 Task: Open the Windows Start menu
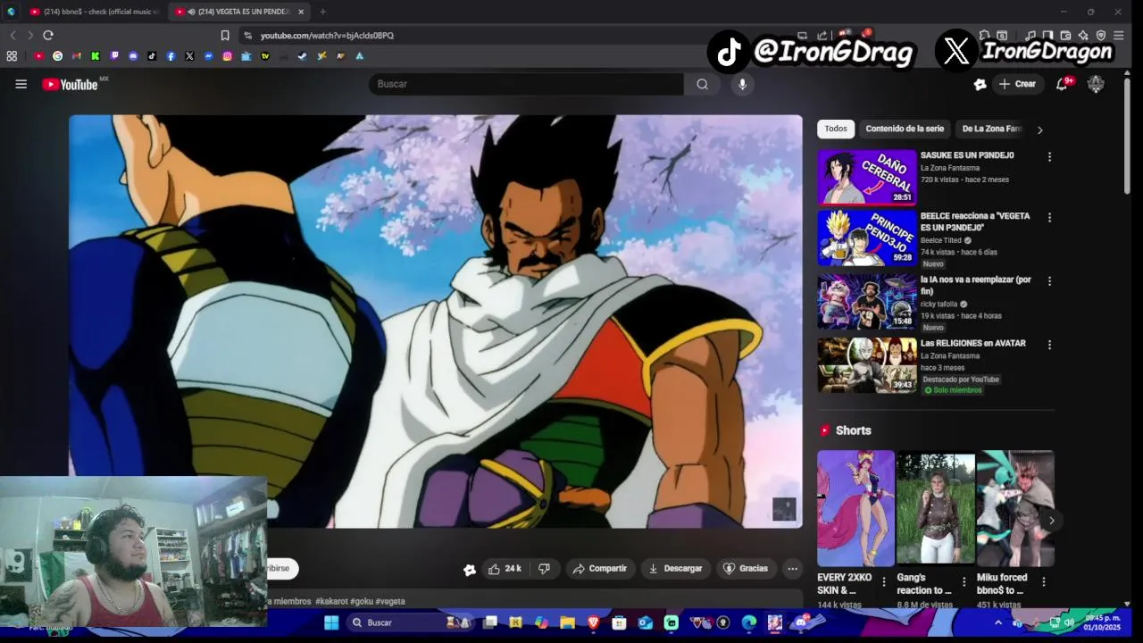[331, 622]
